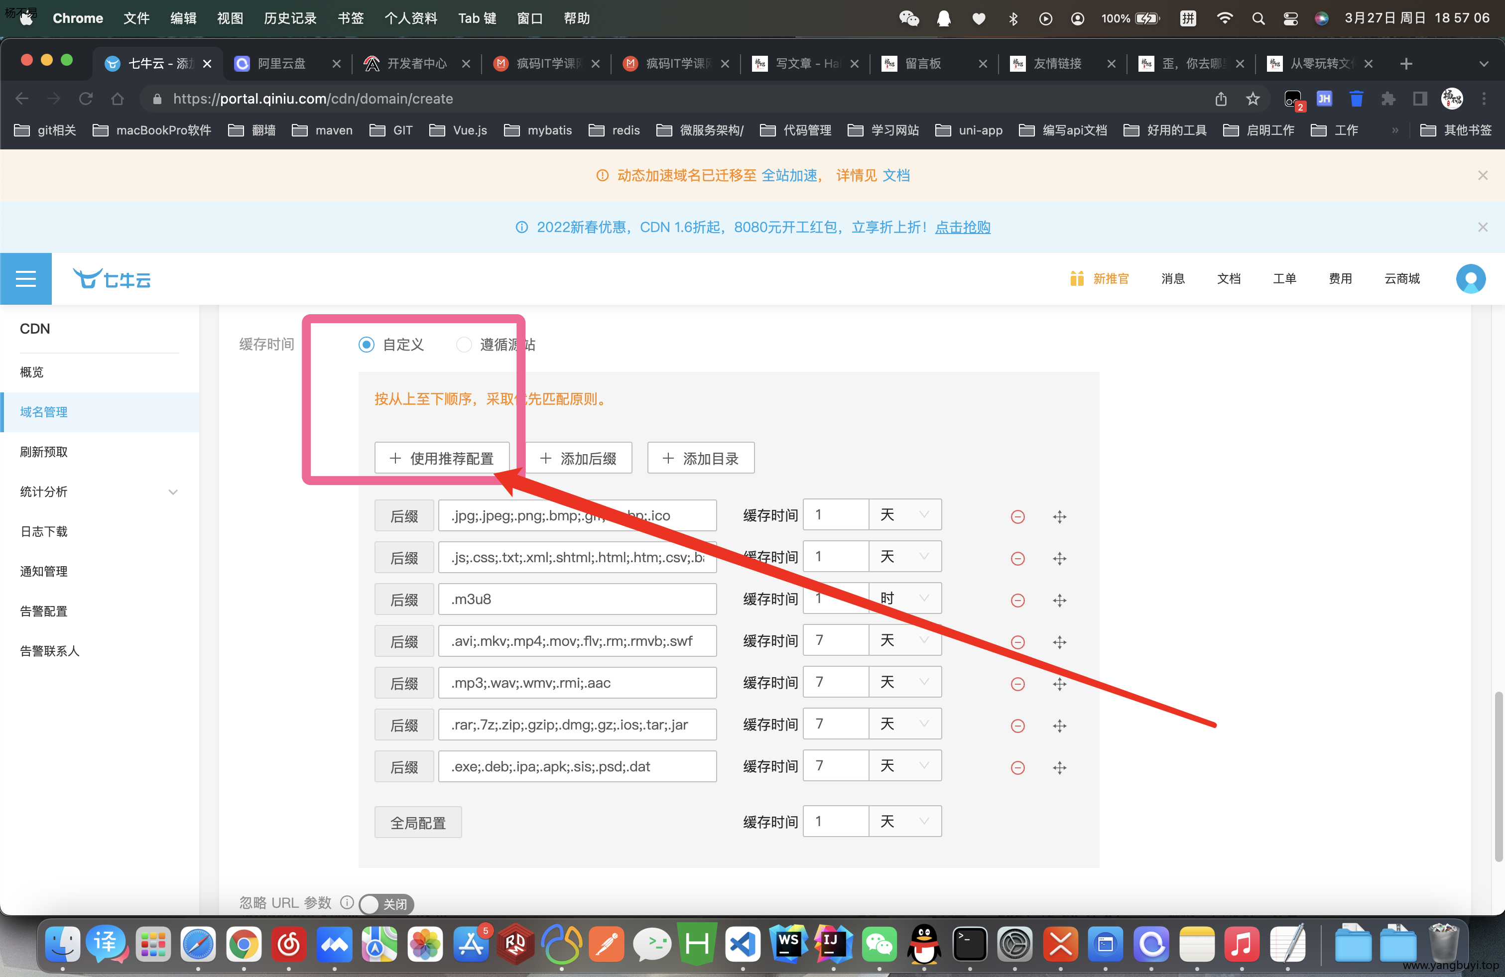
Task: Open Spotlight search in the menu bar
Action: tap(1258, 18)
